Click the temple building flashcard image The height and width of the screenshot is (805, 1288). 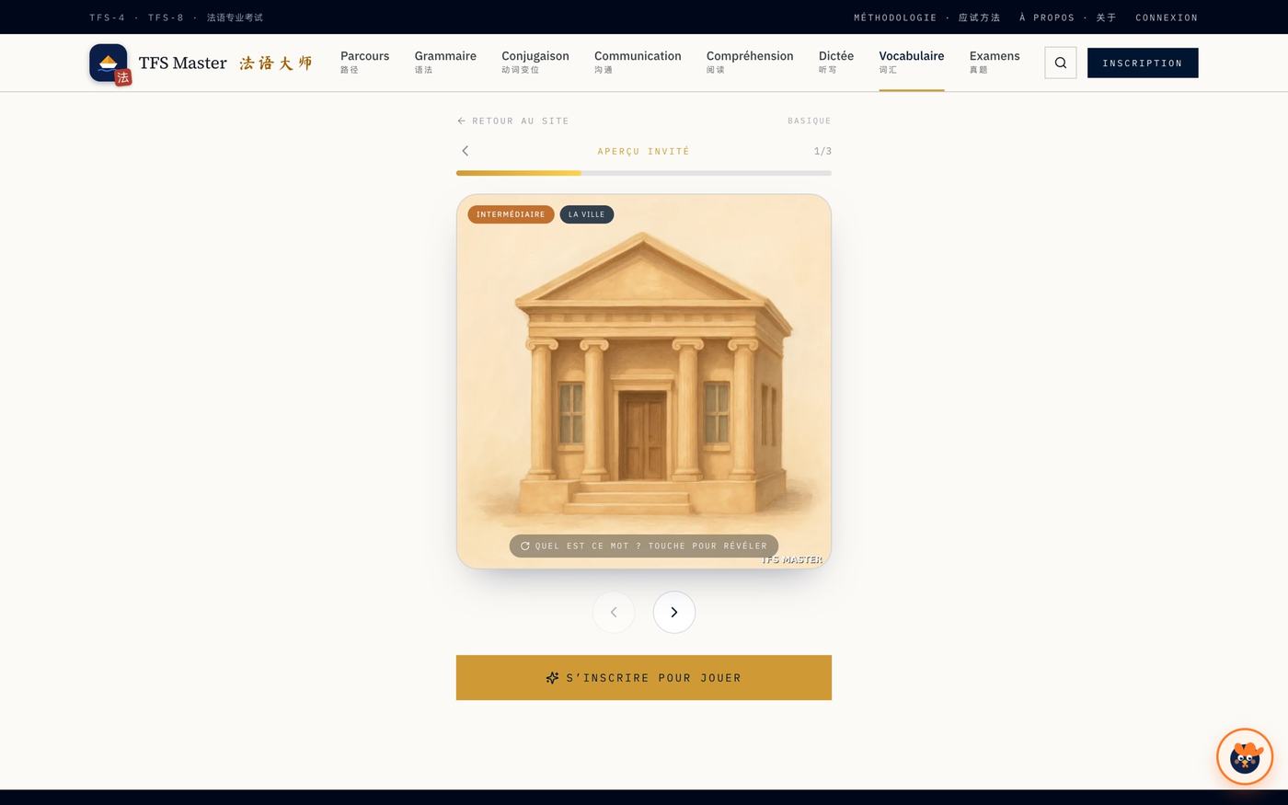[x=644, y=381]
